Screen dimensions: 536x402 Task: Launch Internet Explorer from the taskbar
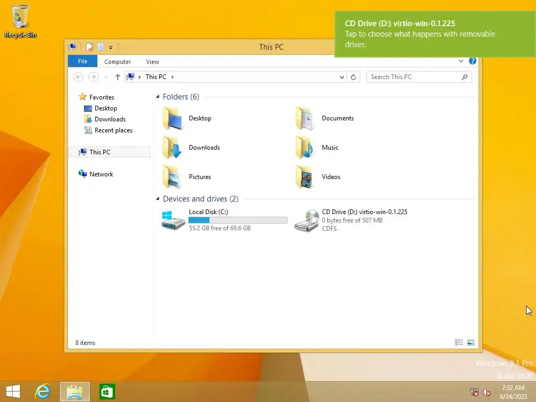(x=42, y=392)
